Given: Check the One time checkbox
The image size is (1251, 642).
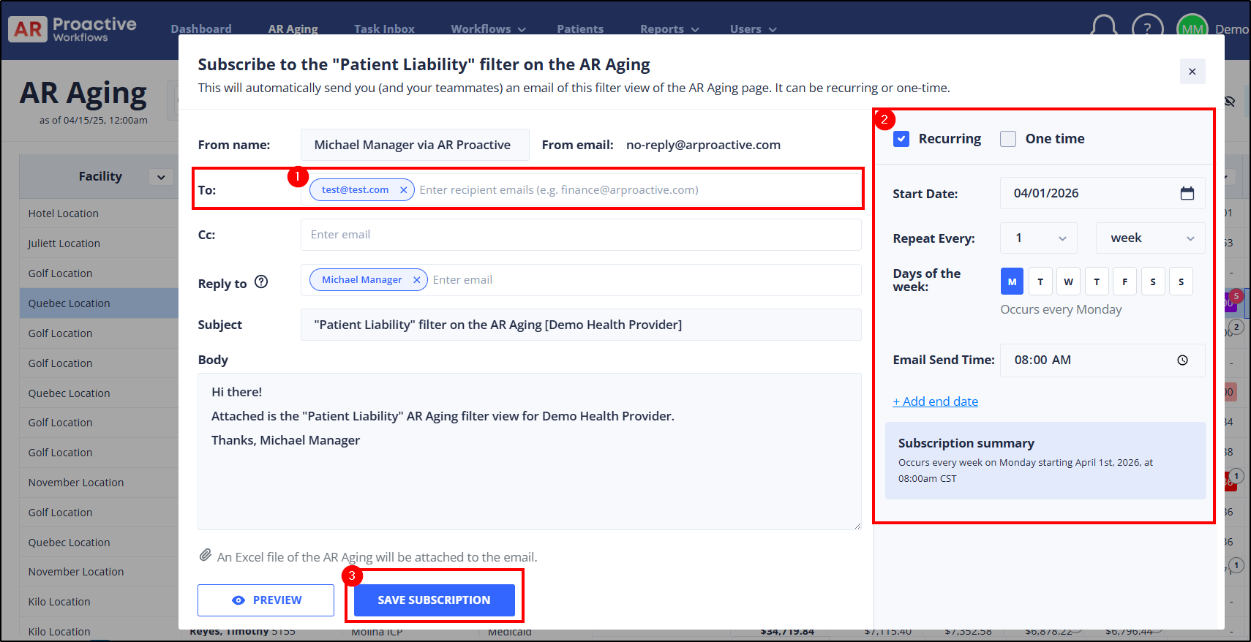Looking at the screenshot, I should (1008, 139).
